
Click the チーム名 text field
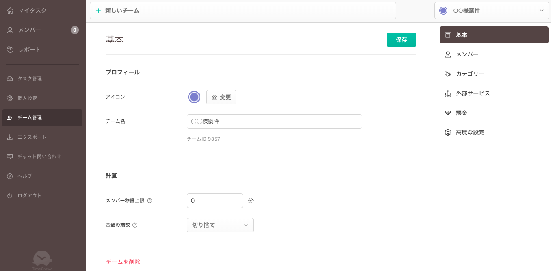coord(274,121)
